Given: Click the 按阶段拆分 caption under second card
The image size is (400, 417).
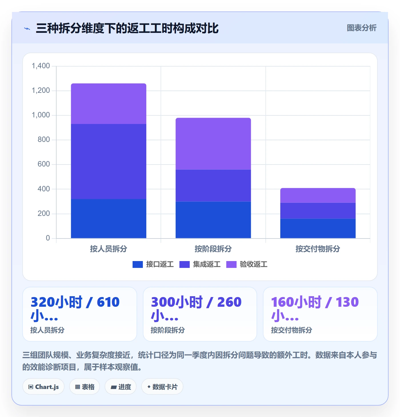Looking at the screenshot, I should 168,330.
